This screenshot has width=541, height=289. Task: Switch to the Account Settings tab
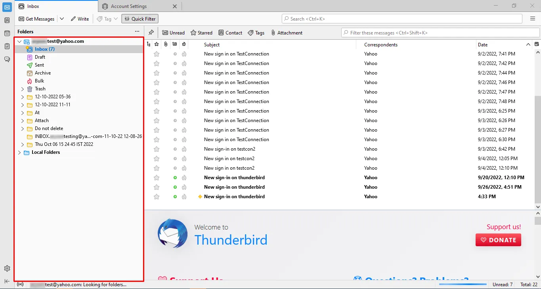coord(129,6)
